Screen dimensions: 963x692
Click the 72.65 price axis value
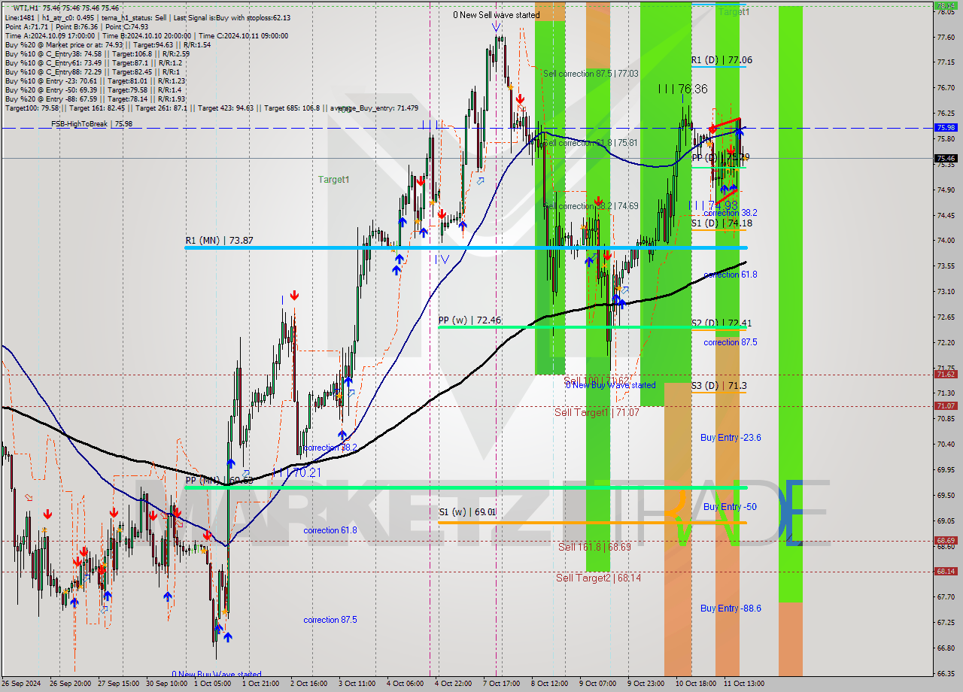[946, 317]
